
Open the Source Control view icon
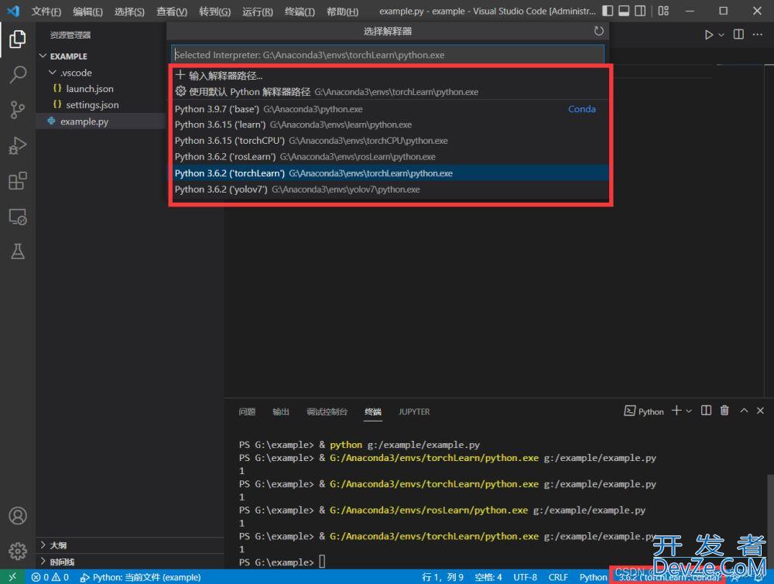point(17,110)
